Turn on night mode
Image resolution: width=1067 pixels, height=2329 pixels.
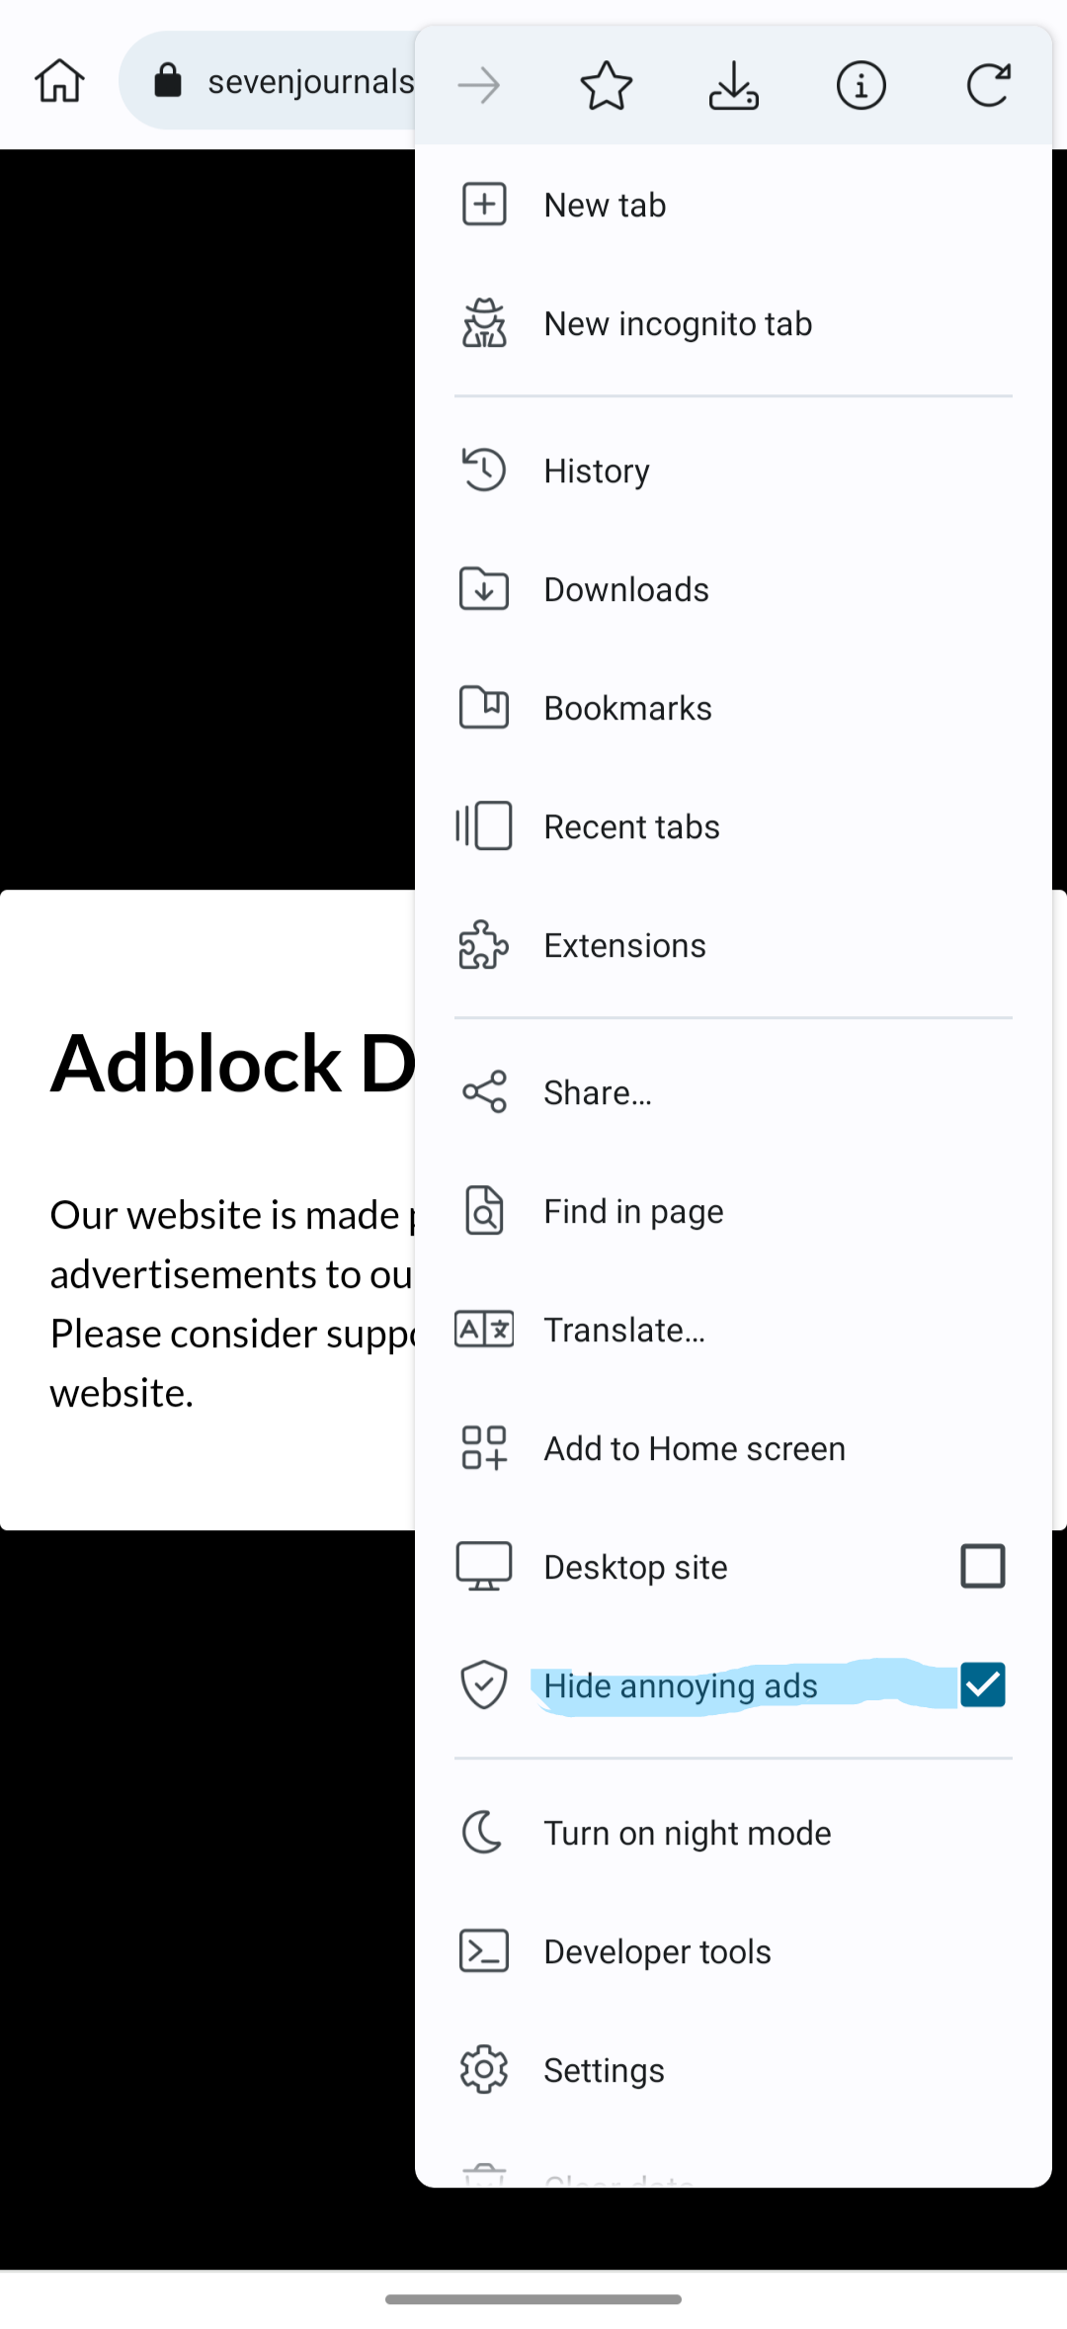click(x=688, y=1832)
